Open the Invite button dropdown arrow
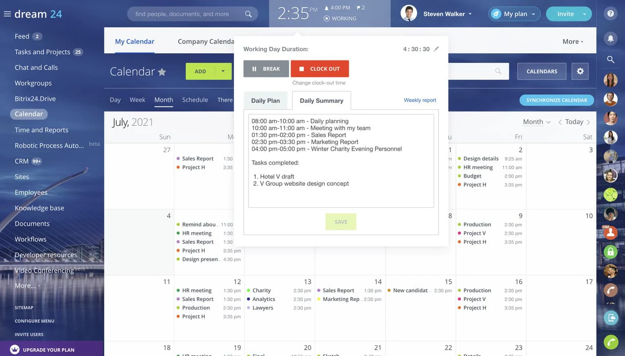This screenshot has width=625, height=356. (x=584, y=14)
